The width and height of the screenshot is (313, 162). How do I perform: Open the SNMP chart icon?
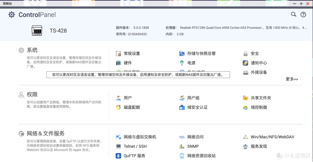pos(182,146)
